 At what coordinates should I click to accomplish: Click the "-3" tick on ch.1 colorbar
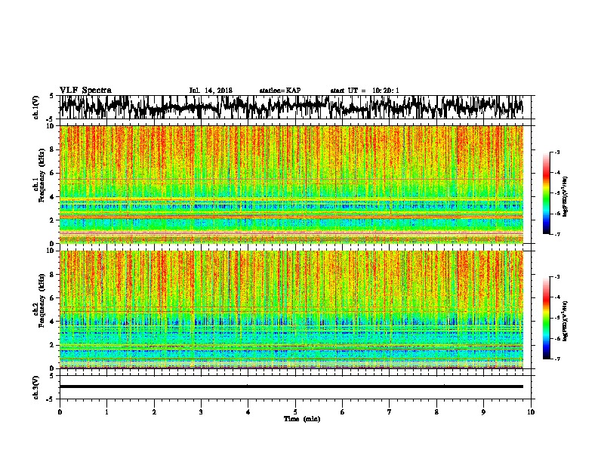tap(556, 152)
